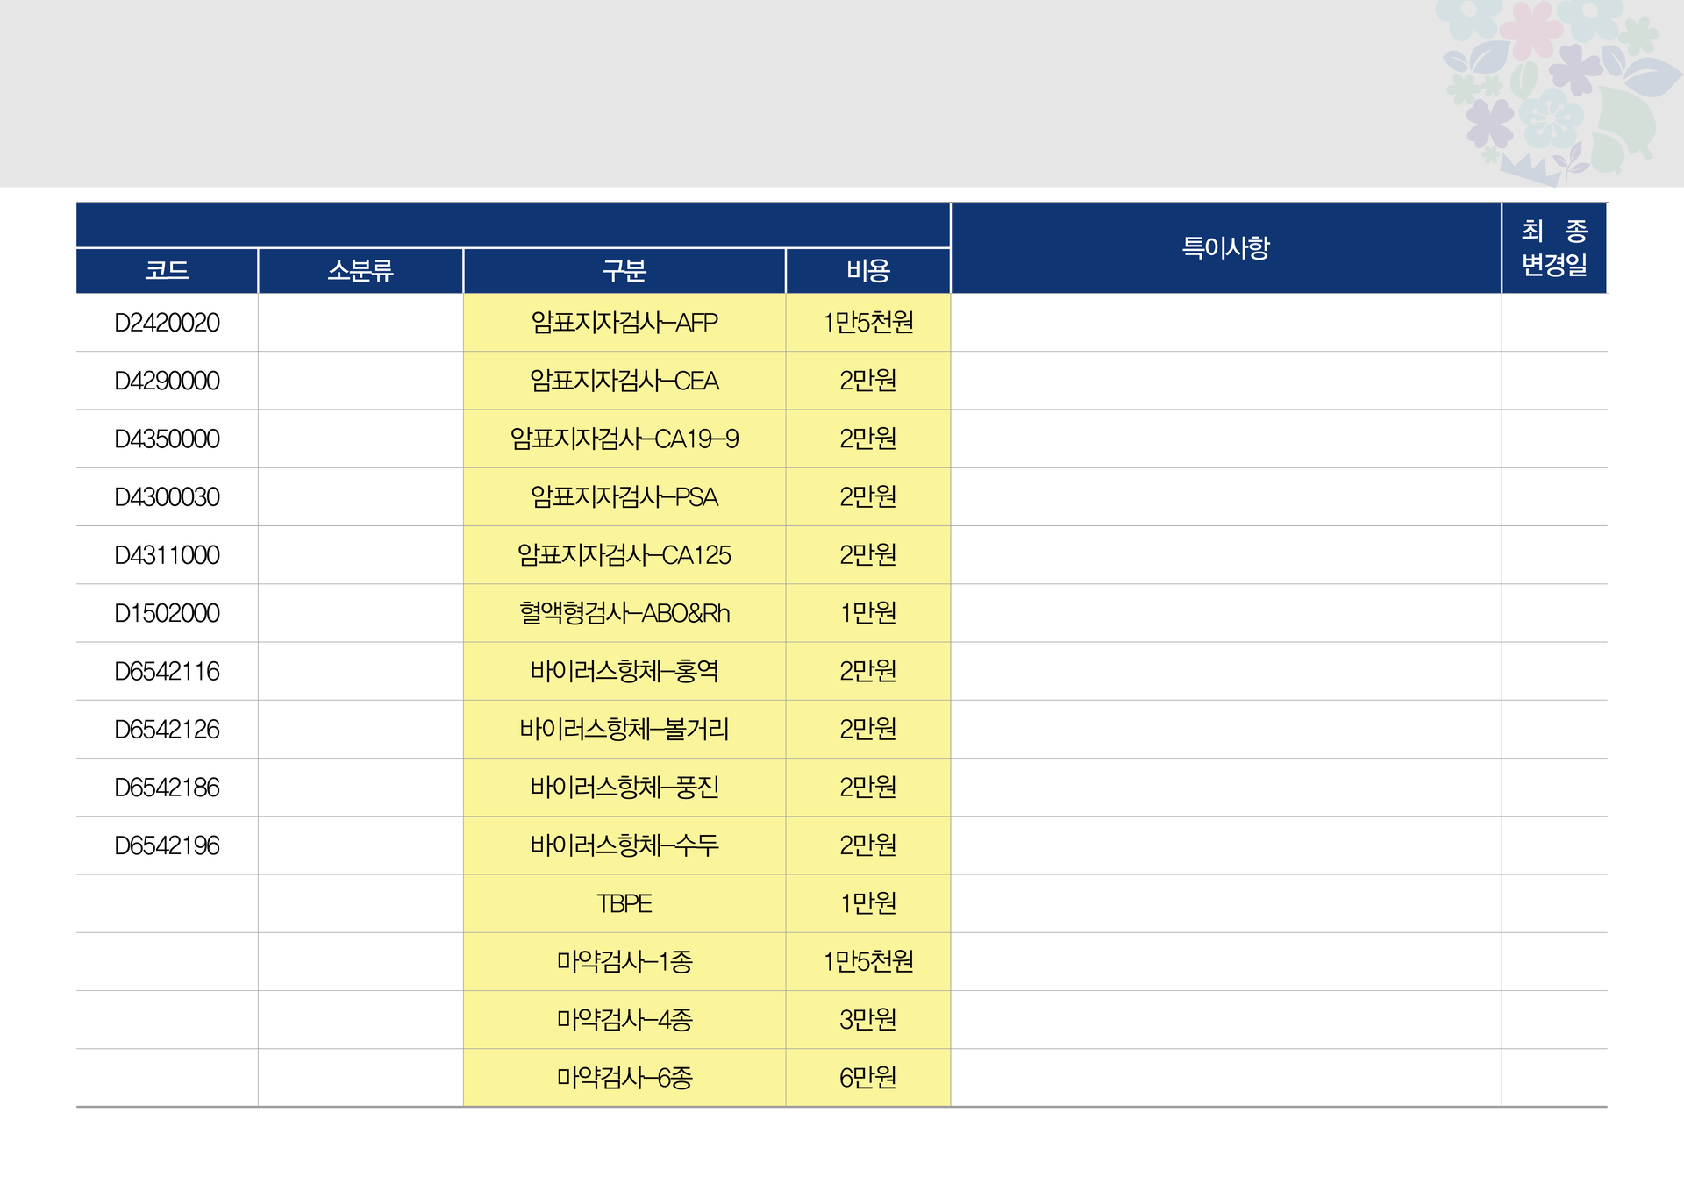Select the 소분류 column header
Screen dimensions: 1684x1191
[360, 270]
